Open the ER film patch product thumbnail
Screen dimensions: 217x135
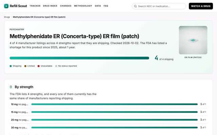point(193,40)
